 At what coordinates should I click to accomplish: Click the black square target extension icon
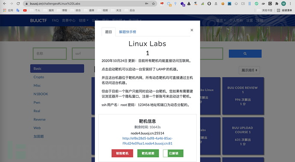tap(270, 3)
